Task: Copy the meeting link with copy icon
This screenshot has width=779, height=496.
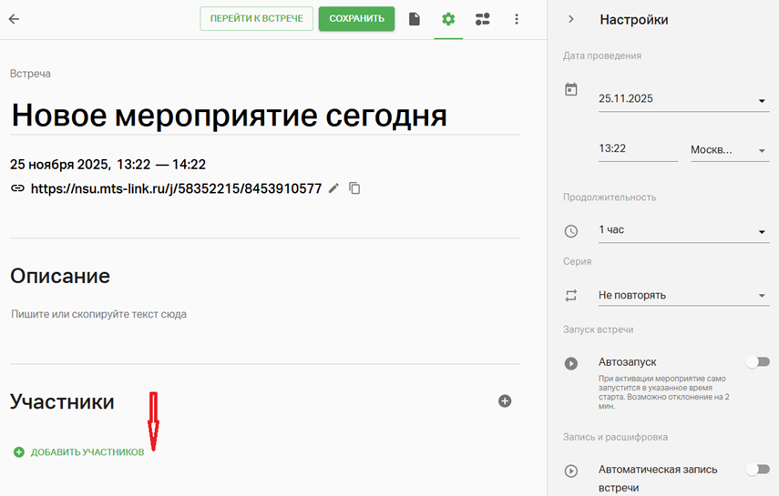Action: coord(354,188)
